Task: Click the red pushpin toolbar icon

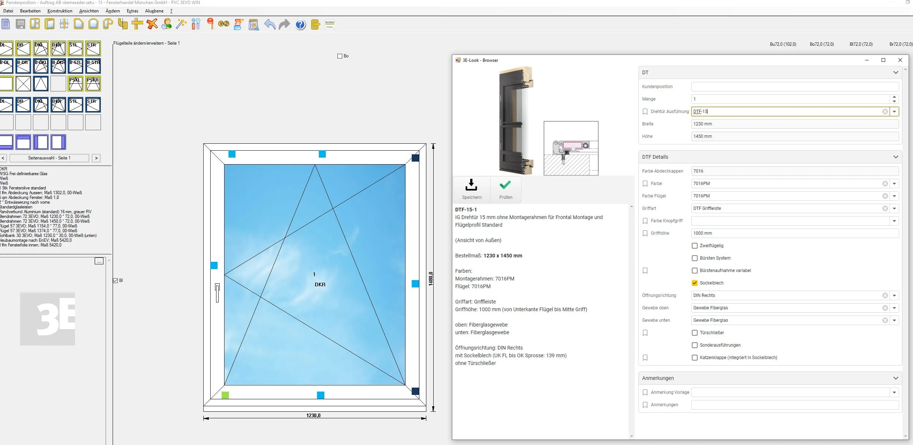Action: tap(210, 24)
